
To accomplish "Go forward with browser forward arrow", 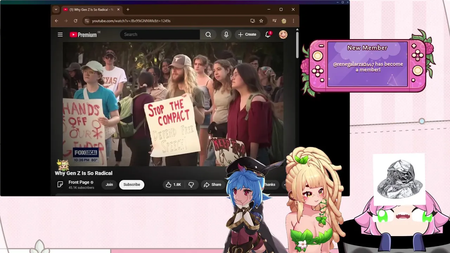I will [66, 21].
